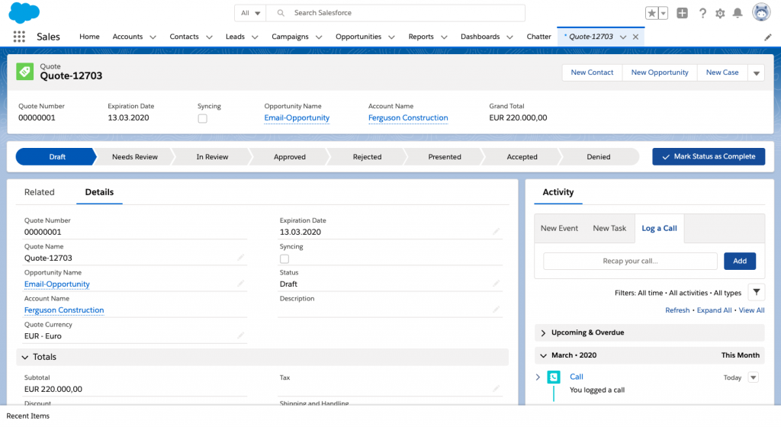Open the Campaigns menu chevron
This screenshot has width=781, height=427.
319,37
